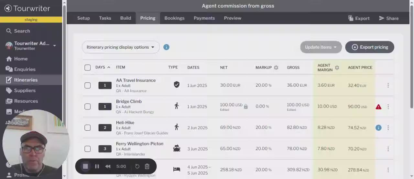
Task: Open the Payments tab
Action: point(204,18)
